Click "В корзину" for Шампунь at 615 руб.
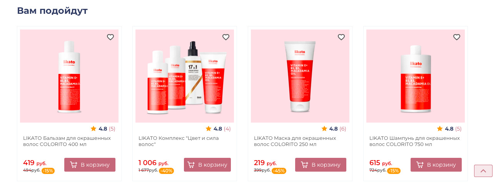Viewport: 501px width, 195px height. 436,165
